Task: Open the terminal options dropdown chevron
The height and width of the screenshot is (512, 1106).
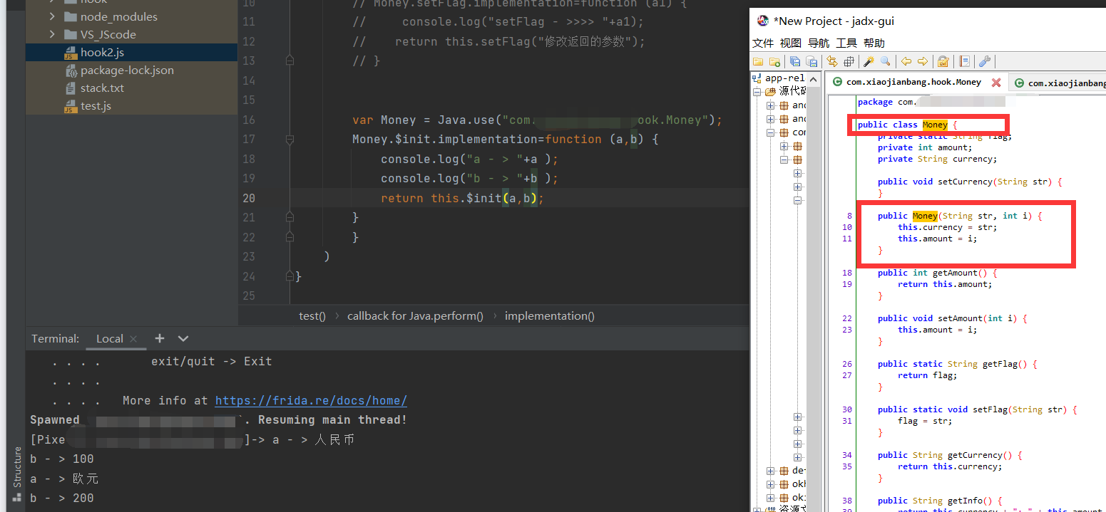Action: click(183, 339)
